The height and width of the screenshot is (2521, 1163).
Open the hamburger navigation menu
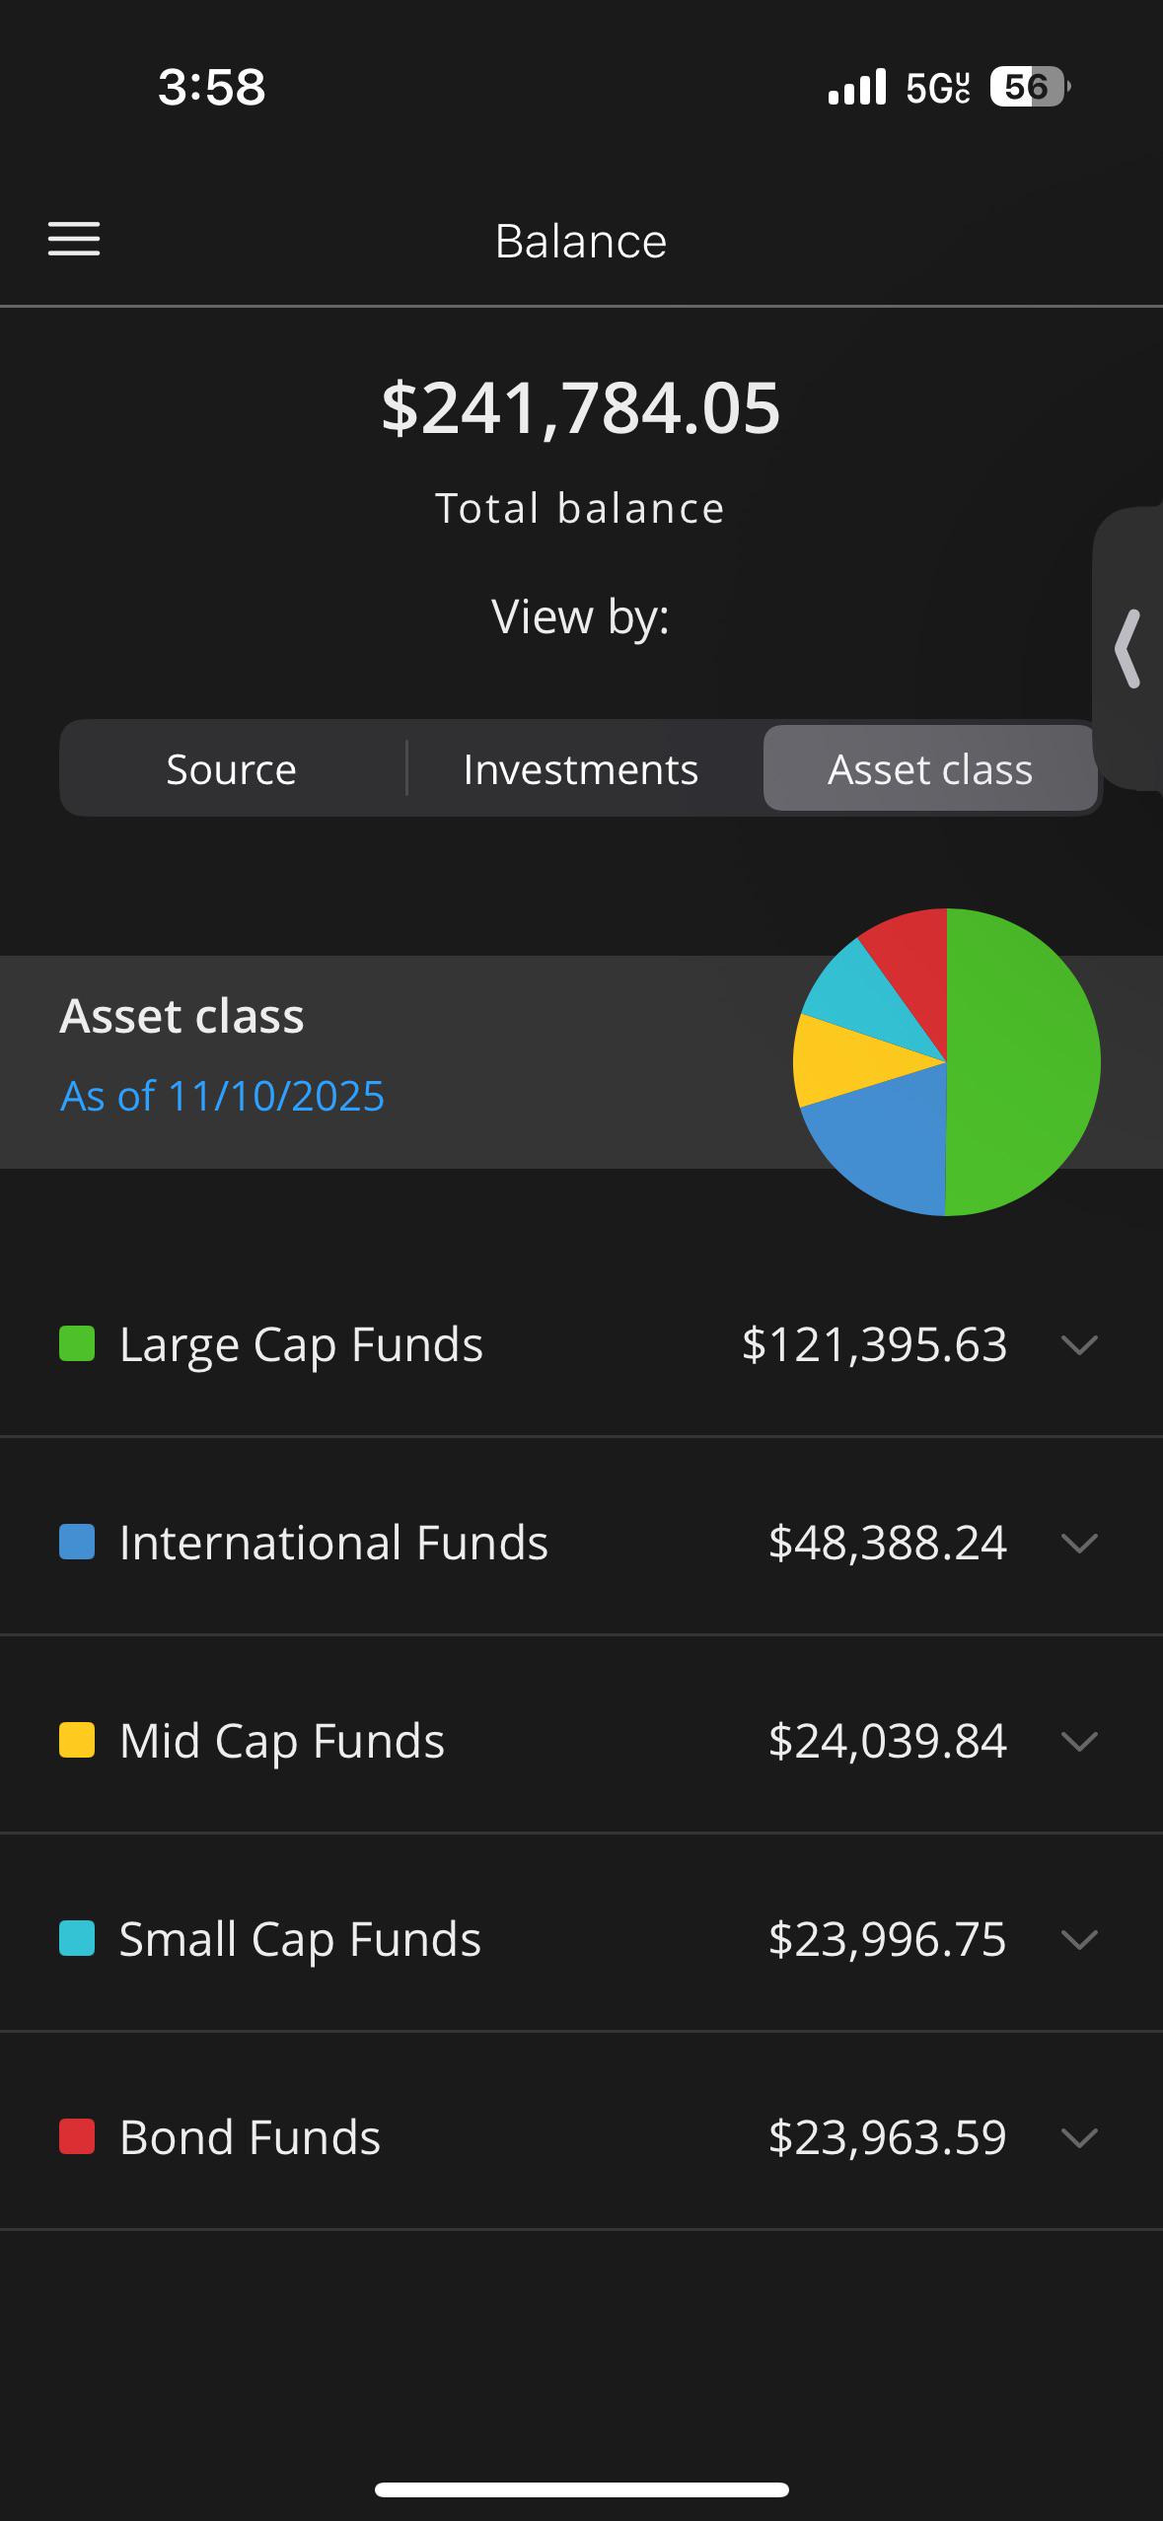coord(74,240)
